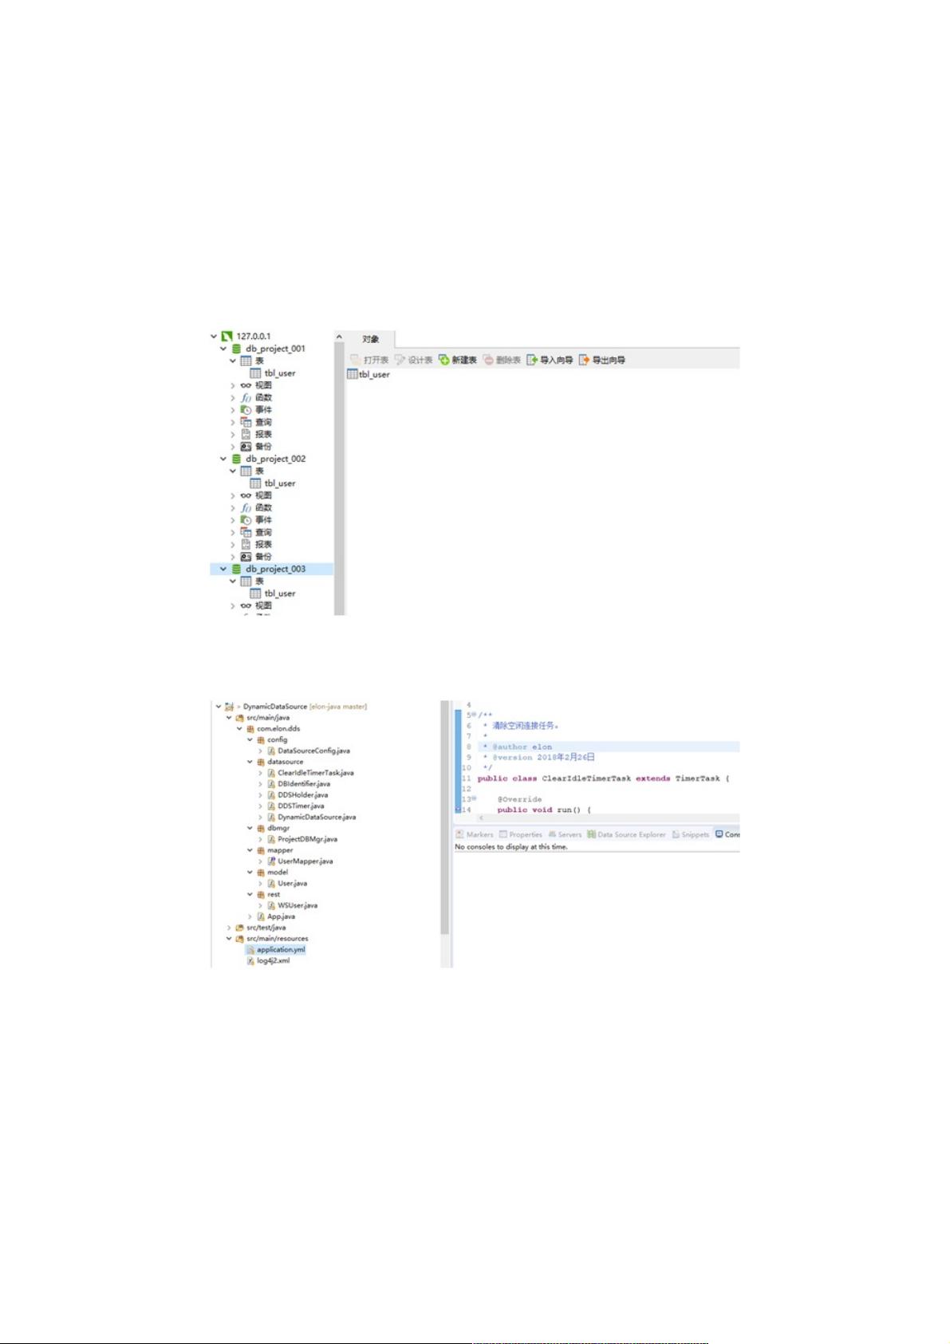Collapse the 127.0.0.1 connection node
950x1344 pixels.
click(214, 337)
